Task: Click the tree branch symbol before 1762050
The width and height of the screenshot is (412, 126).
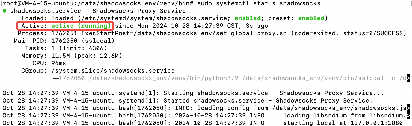Action: tap(55, 78)
